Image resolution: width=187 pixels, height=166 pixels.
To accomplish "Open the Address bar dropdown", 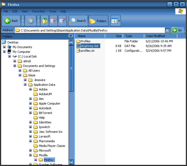I will (167, 30).
